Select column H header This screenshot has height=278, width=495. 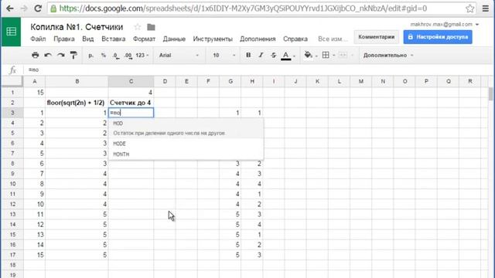pyautogui.click(x=252, y=81)
